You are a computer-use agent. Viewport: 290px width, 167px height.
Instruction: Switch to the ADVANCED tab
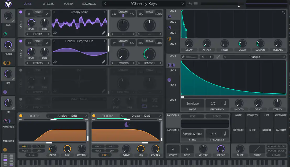coord(89,4)
